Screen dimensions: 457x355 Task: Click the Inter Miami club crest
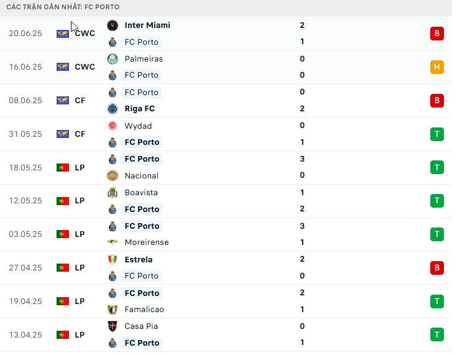coord(113,25)
